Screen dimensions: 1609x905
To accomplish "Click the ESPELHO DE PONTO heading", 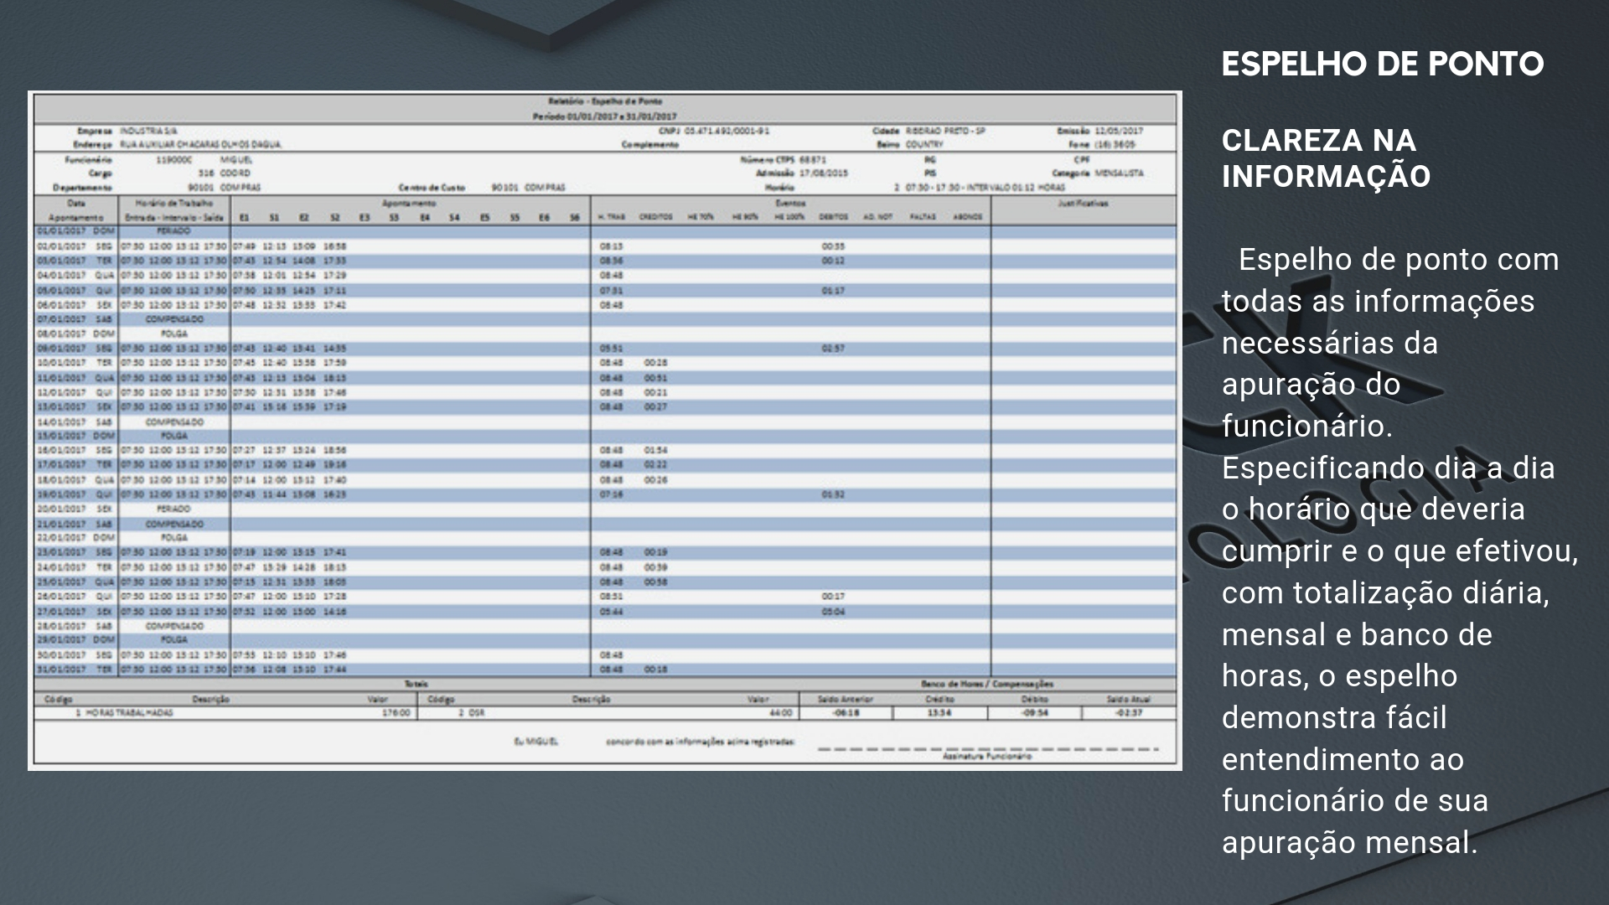I will tap(1382, 65).
